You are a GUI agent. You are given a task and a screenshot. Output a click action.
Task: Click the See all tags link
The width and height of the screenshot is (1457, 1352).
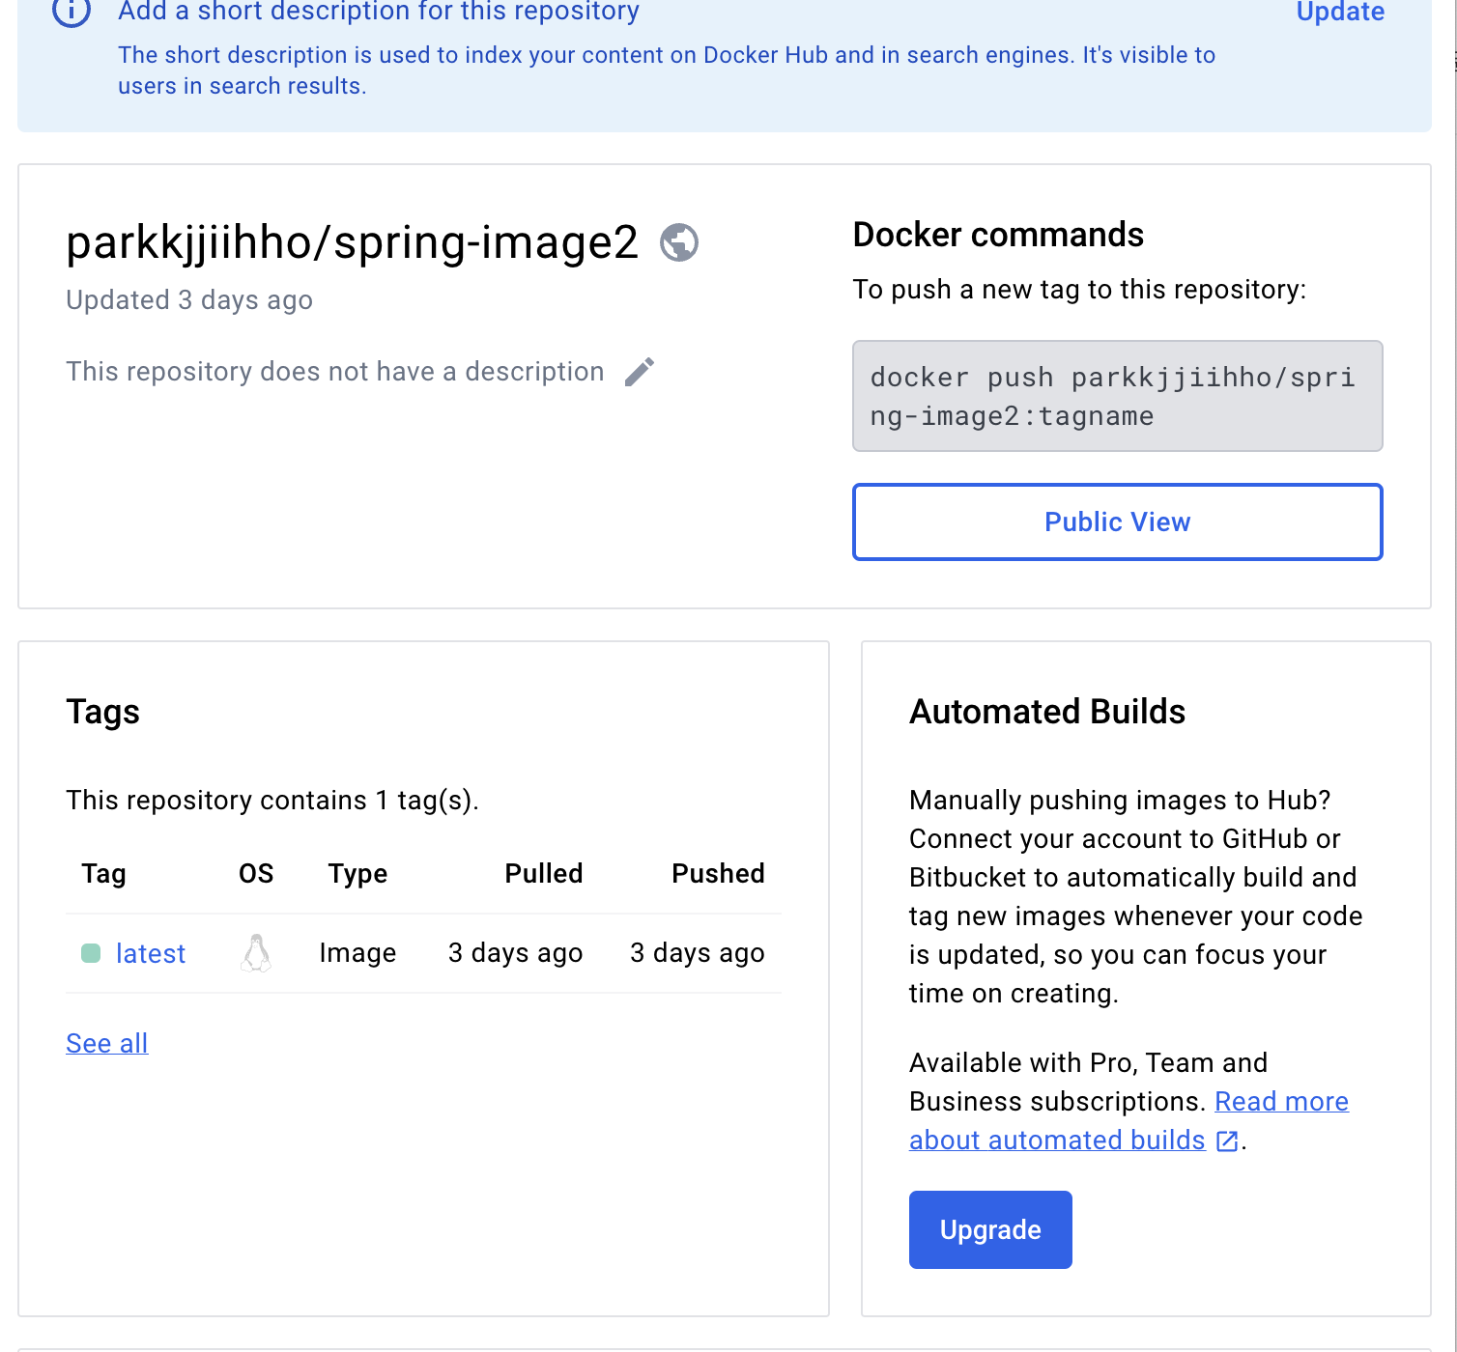point(107,1043)
